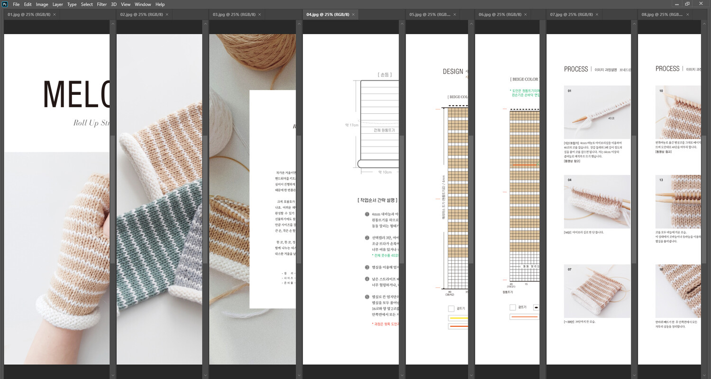The image size is (711, 379).
Task: Click scroll-down arrow of the 01.jpg pane
Action: click(x=113, y=375)
